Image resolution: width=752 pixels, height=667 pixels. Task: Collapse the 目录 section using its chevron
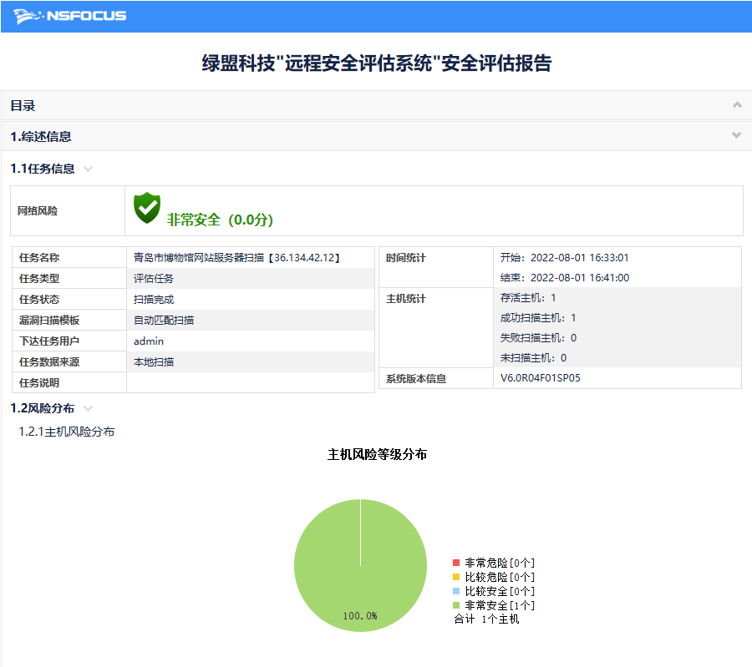point(736,105)
